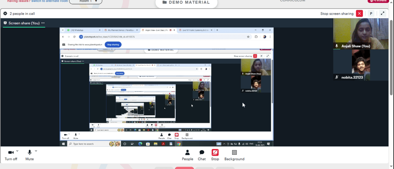Open the Room 1 dropdown

pos(85,1)
